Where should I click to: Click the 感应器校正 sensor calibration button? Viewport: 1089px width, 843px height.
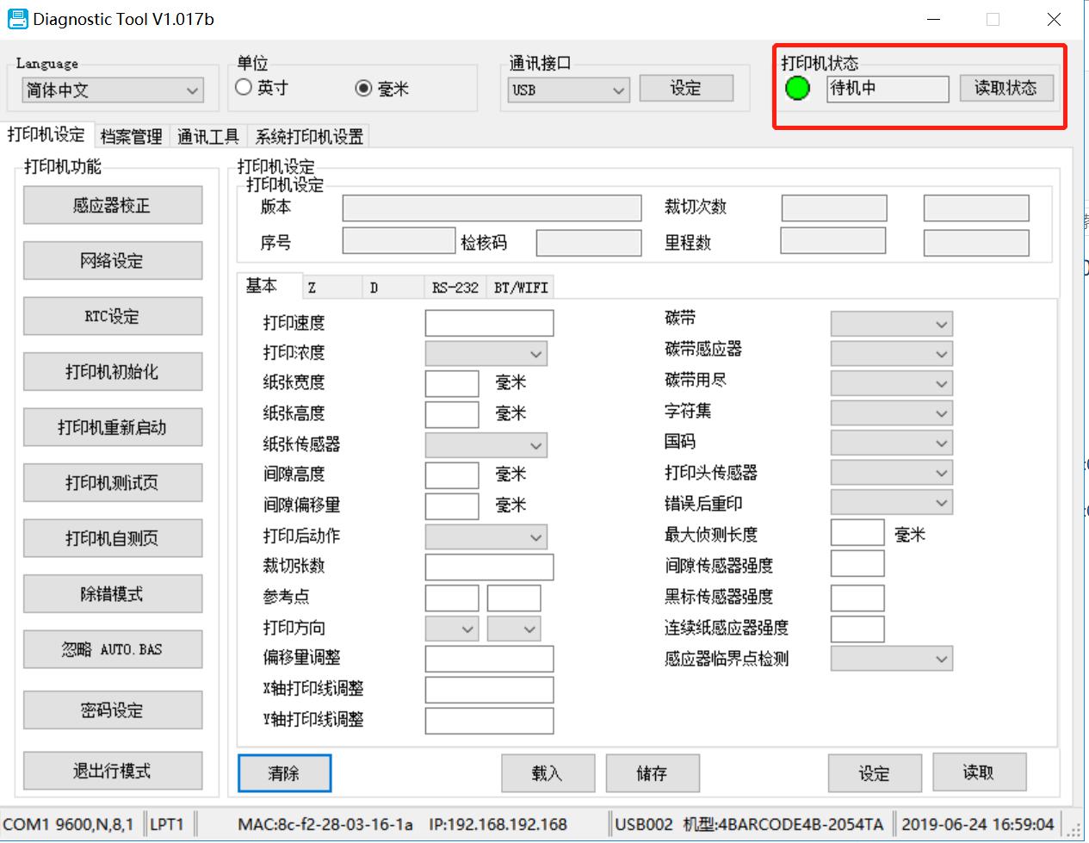coord(112,205)
